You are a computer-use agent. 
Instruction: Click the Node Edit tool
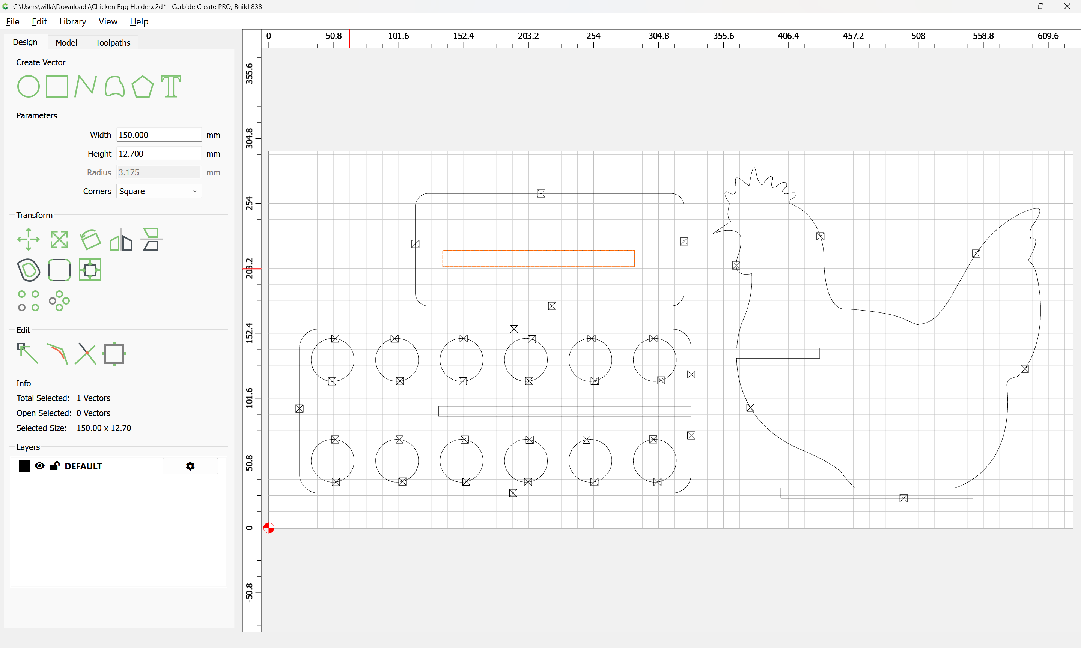pos(27,354)
